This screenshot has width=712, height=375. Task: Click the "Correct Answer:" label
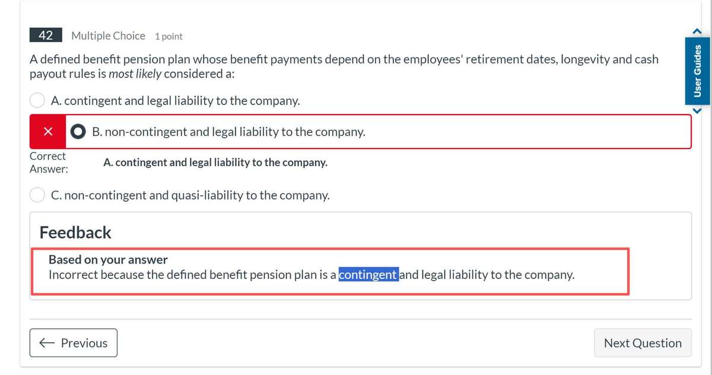click(48, 163)
